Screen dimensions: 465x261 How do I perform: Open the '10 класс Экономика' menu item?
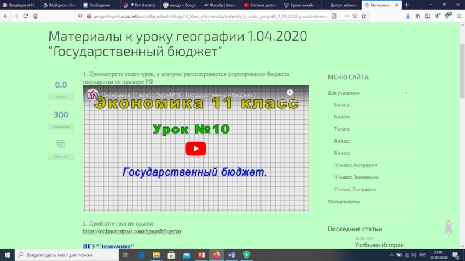tap(356, 177)
